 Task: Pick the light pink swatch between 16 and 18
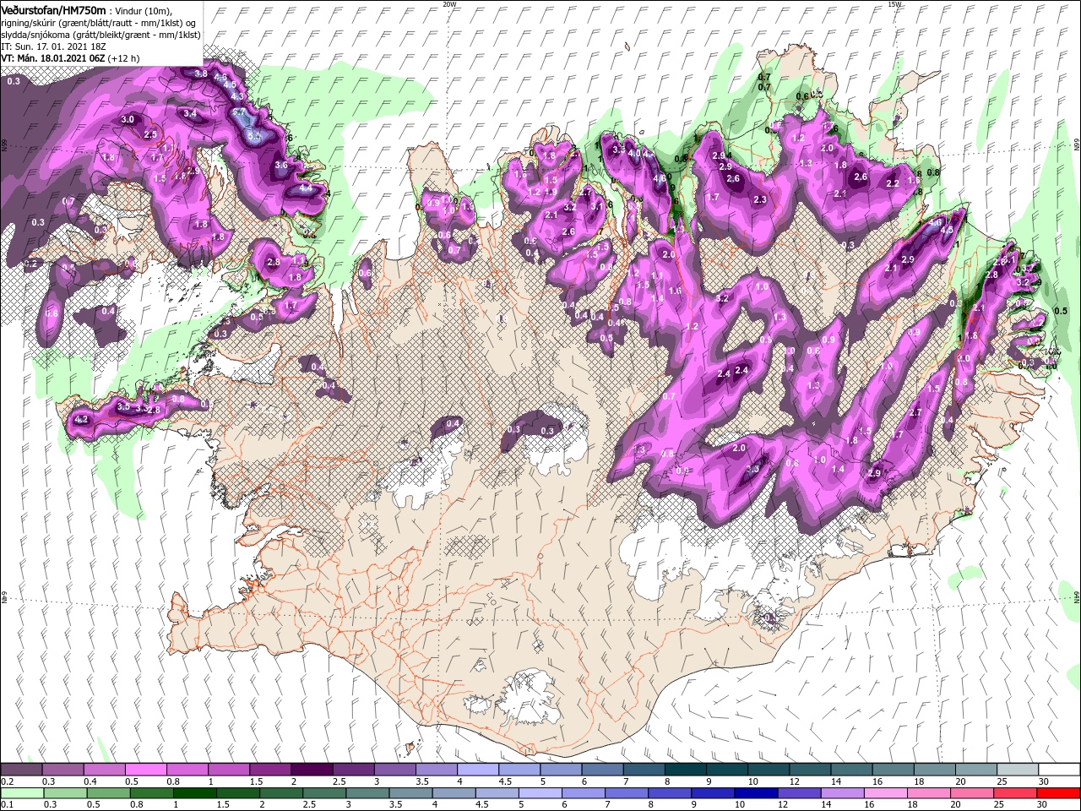tap(886, 793)
